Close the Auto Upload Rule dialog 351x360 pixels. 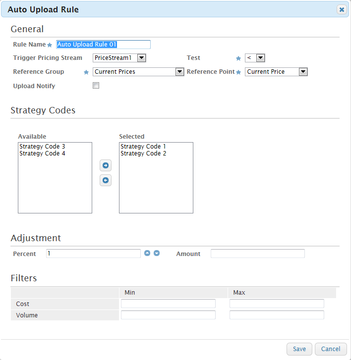click(x=342, y=9)
